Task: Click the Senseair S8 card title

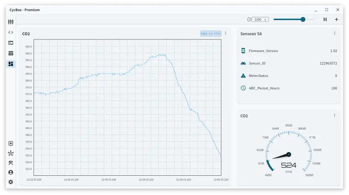Action: 251,34
